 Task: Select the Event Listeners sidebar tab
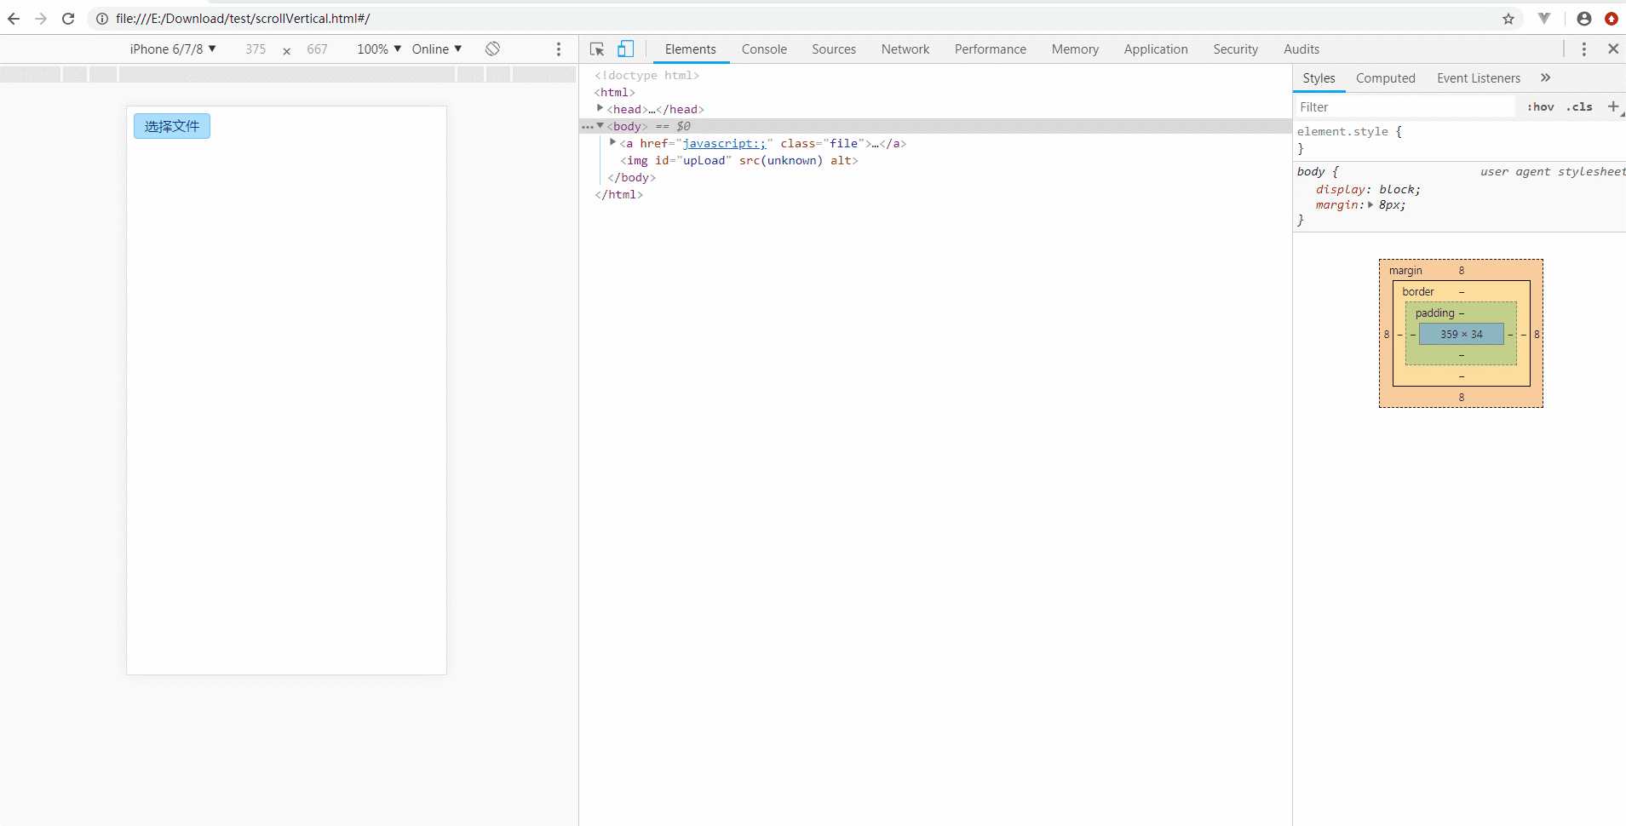(1479, 78)
